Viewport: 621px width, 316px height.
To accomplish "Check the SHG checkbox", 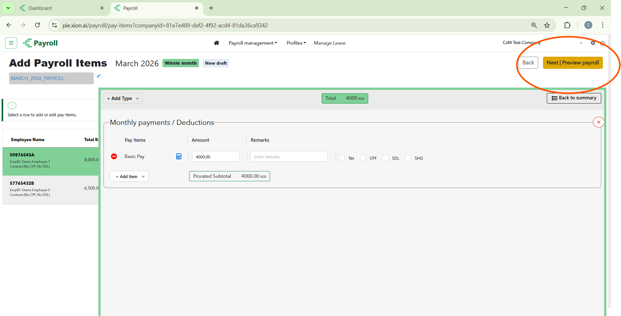I will tap(408, 158).
